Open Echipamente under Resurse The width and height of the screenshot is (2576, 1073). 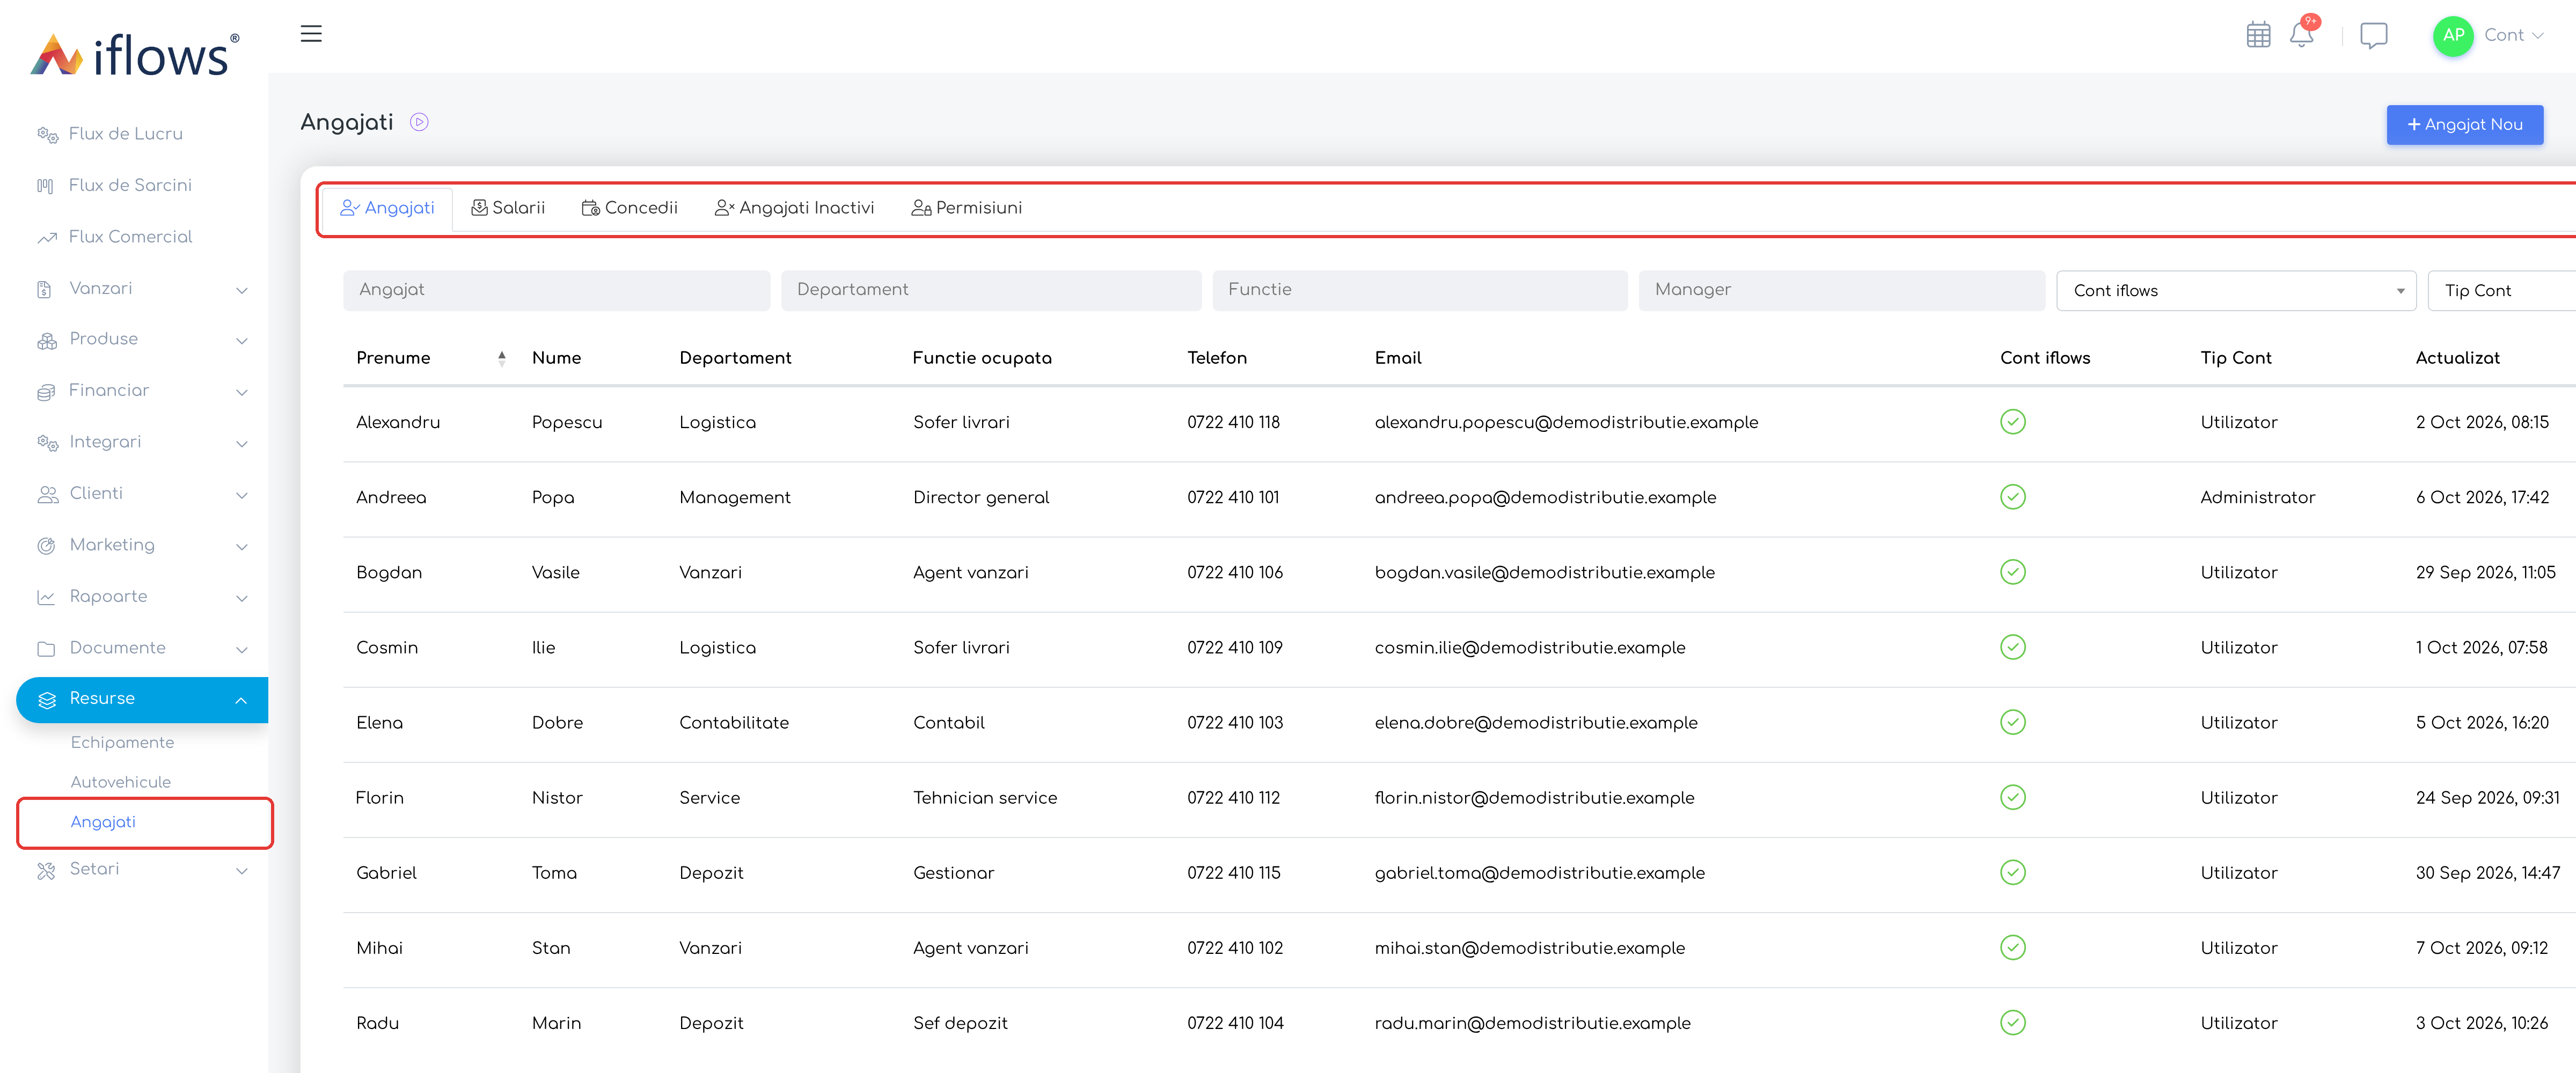(122, 743)
